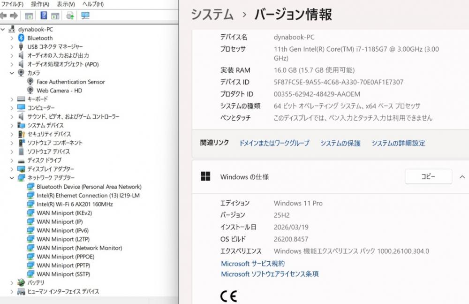This screenshot has width=469, height=304.
Task: Select the バッテリ battery icon
Action: coord(21,282)
